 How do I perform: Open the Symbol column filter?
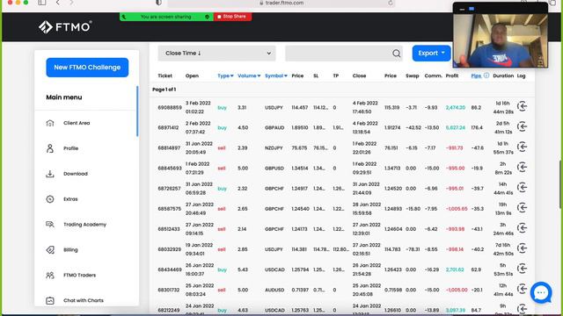tap(276, 75)
